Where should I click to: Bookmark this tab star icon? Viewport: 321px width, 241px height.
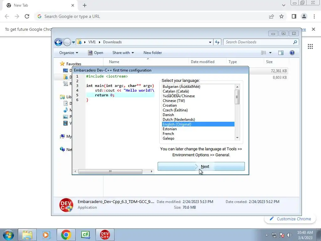282,16
